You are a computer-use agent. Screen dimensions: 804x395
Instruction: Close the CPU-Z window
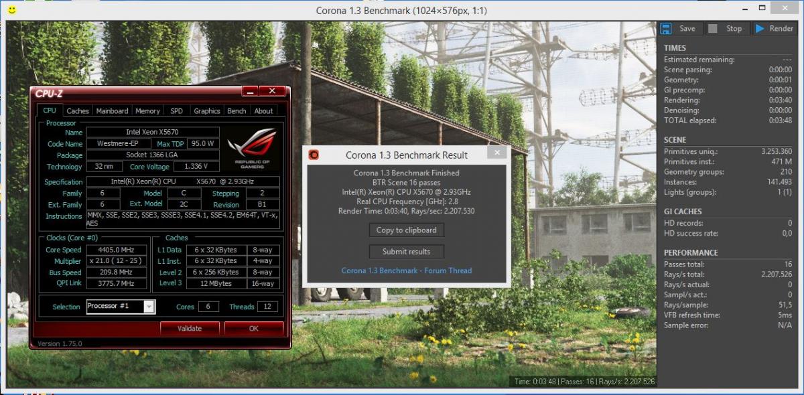pyautogui.click(x=272, y=91)
